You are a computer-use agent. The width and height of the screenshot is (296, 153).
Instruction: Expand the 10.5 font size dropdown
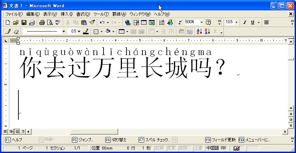(x=236, y=22)
